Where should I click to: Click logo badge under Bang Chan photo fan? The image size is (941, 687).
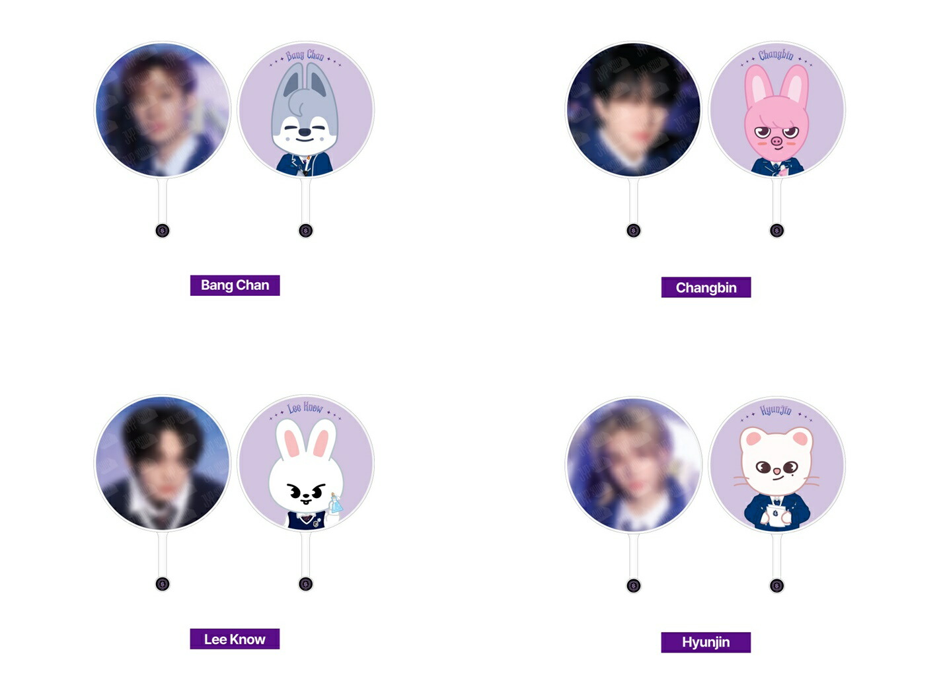coord(163,231)
